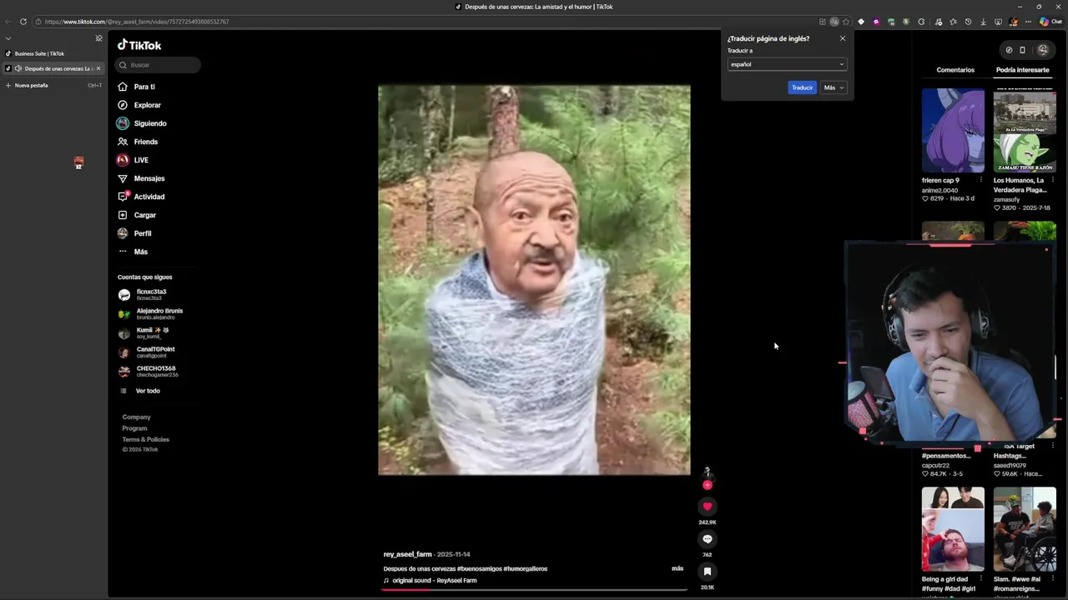This screenshot has width=1068, height=600.
Task: Mute the tab via its speaker icon
Action: pyautogui.click(x=18, y=68)
